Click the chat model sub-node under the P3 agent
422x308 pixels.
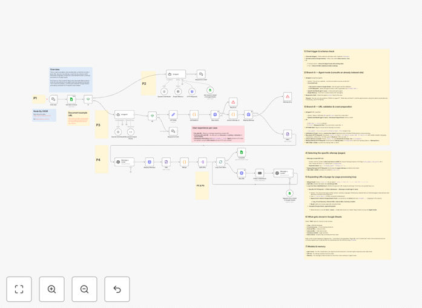[x=118, y=132]
